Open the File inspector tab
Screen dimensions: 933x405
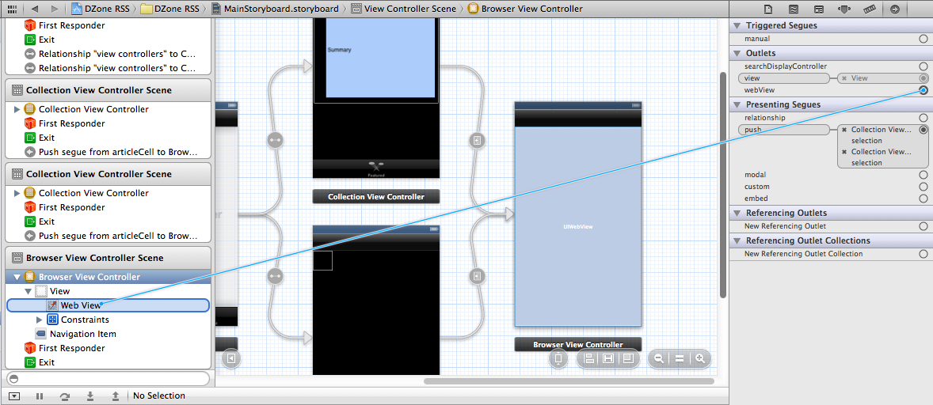767,9
